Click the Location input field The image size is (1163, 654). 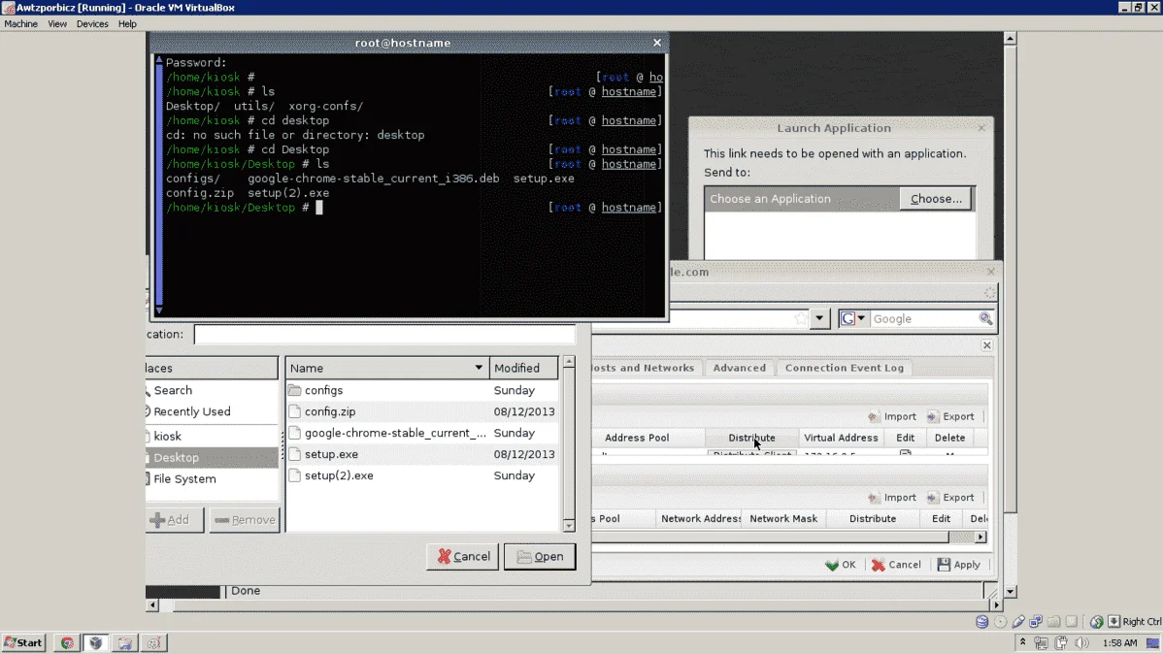pyautogui.click(x=384, y=335)
